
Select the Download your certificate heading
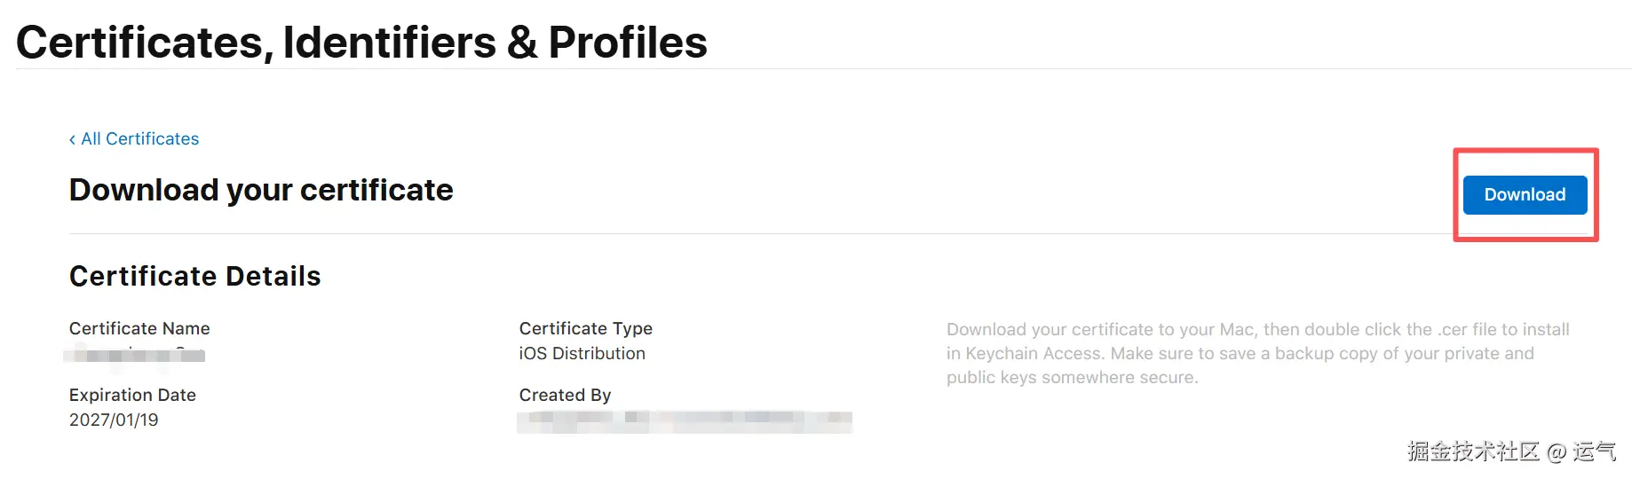(x=261, y=191)
